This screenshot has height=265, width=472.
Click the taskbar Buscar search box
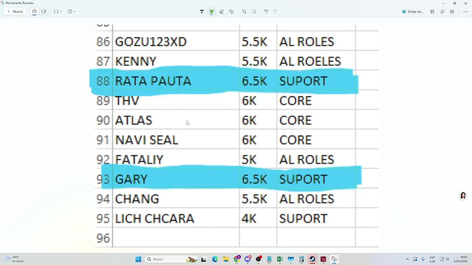(x=171, y=259)
